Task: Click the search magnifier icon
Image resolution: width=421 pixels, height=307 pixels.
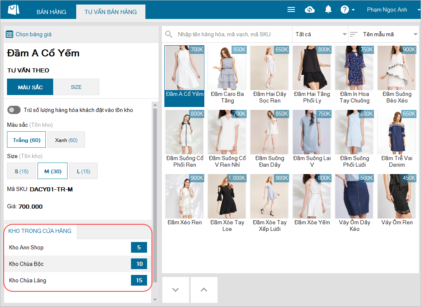Action: tap(168, 34)
